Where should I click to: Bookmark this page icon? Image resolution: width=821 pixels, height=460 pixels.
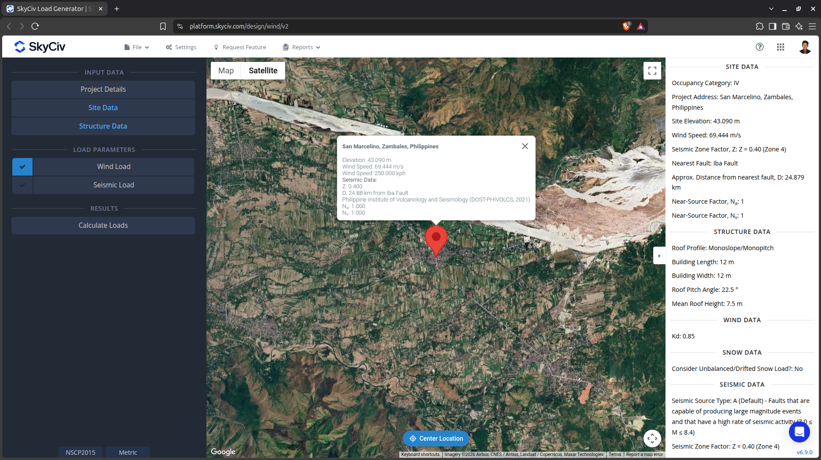163,26
